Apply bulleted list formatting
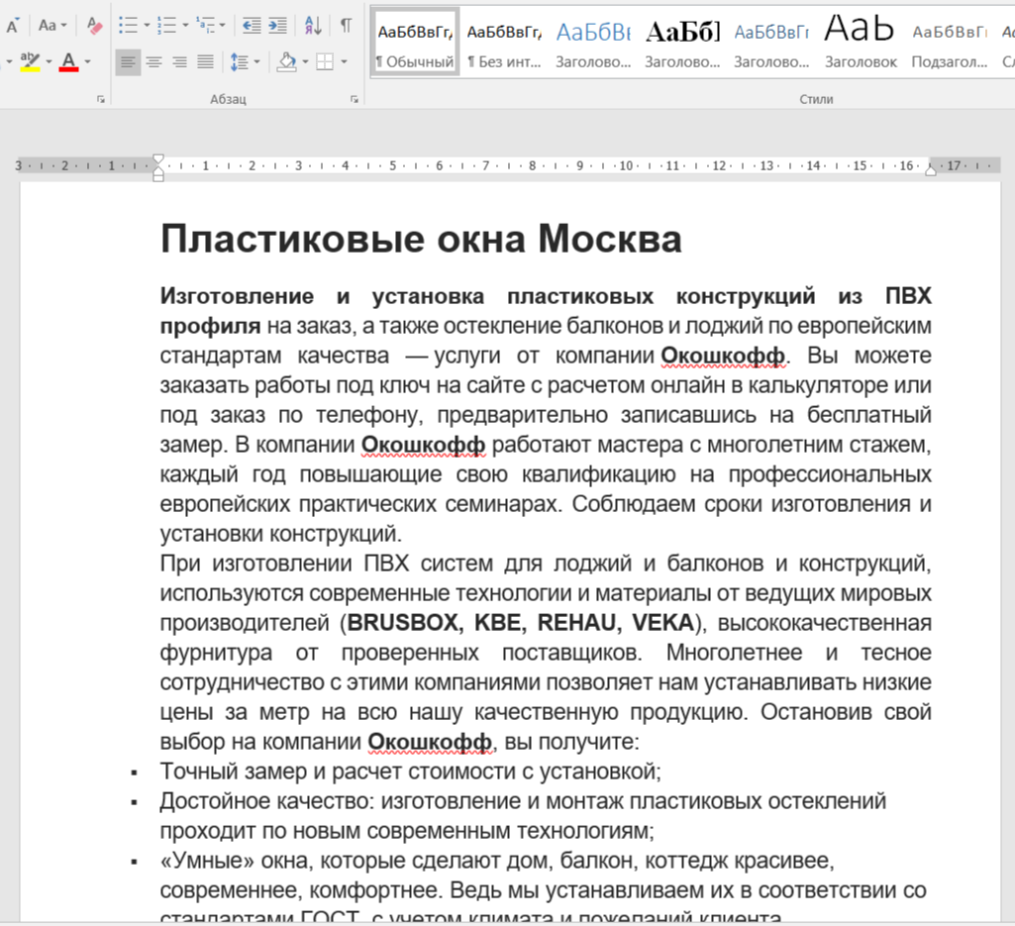This screenshot has width=1015, height=926. [128, 26]
